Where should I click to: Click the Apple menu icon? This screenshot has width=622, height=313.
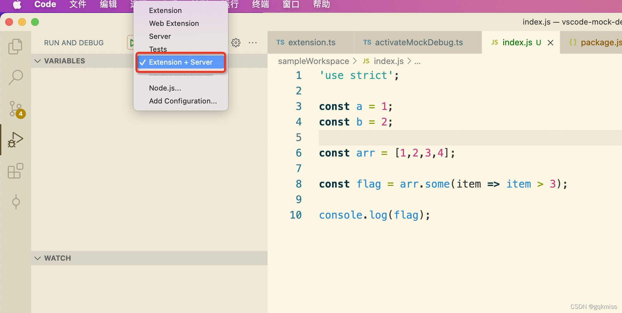click(x=17, y=5)
